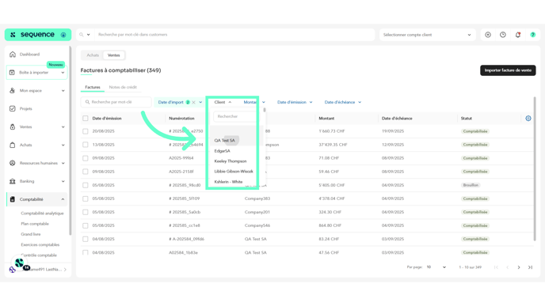
Task: Click the search magnifier icon in top bar
Action: point(82,35)
